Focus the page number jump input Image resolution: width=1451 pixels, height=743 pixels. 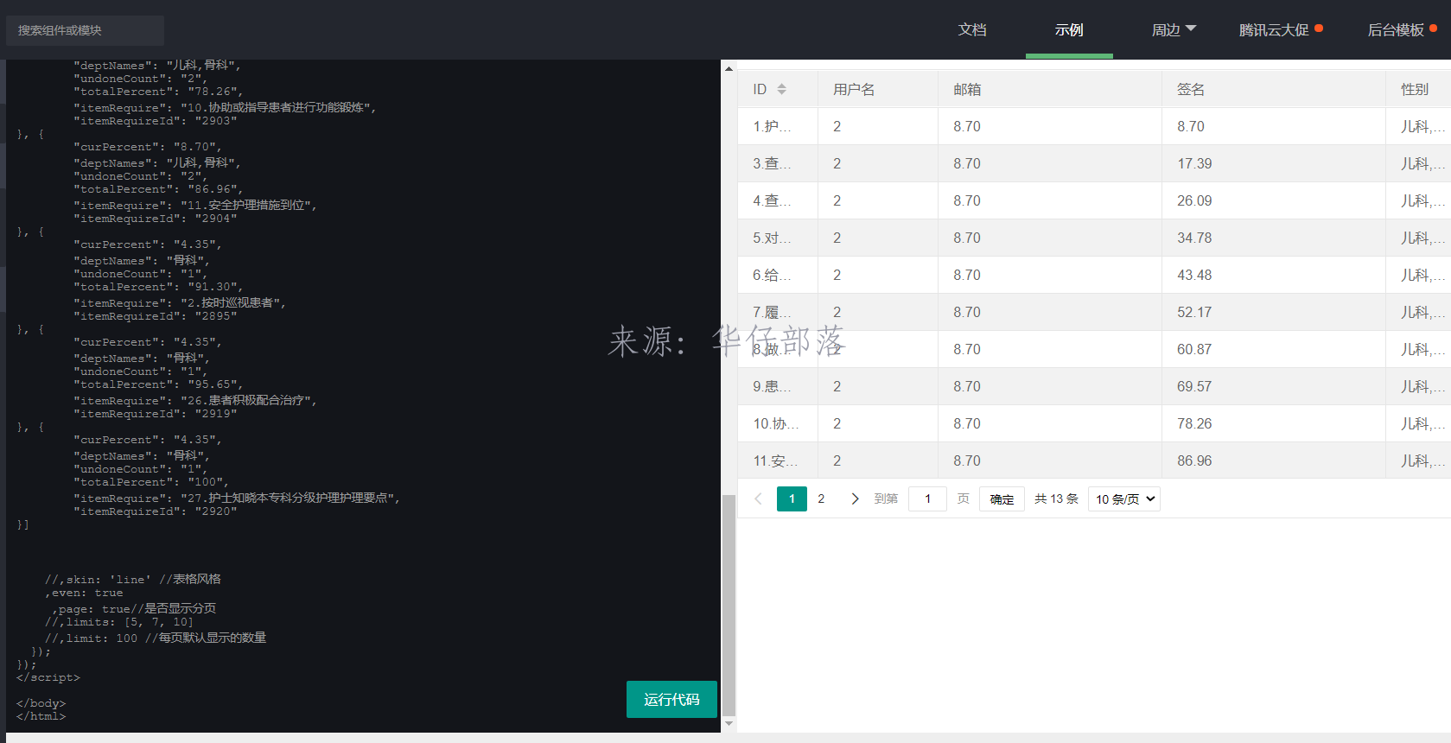(x=928, y=499)
